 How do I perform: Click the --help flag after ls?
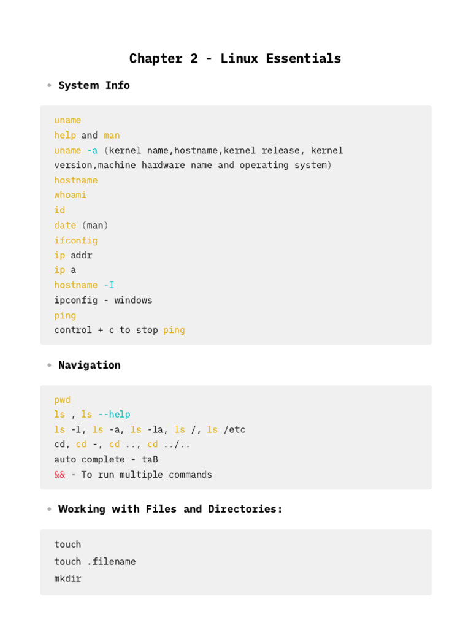point(114,415)
